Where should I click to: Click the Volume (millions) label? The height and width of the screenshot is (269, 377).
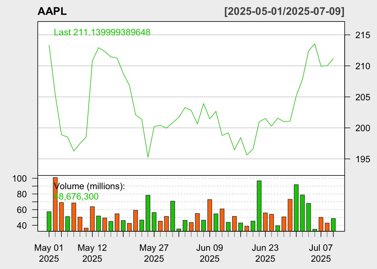[x=89, y=186]
